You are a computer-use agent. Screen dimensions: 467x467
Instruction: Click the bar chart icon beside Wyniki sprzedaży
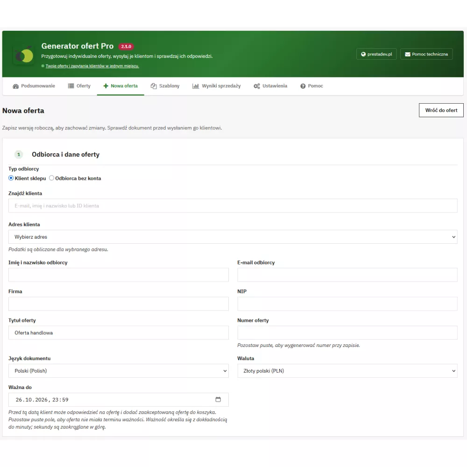(195, 86)
